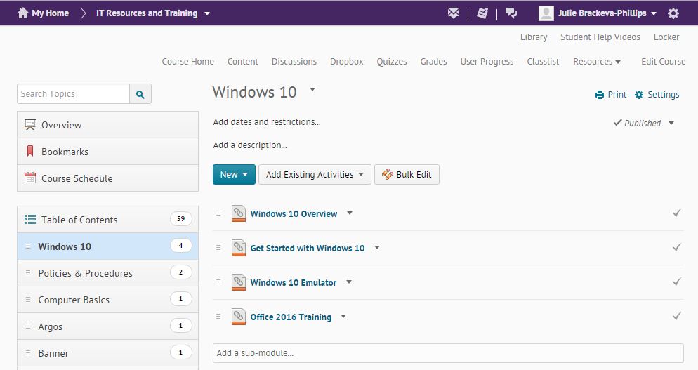698x370 pixels.
Task: Click the My Home house icon
Action: click(x=22, y=13)
